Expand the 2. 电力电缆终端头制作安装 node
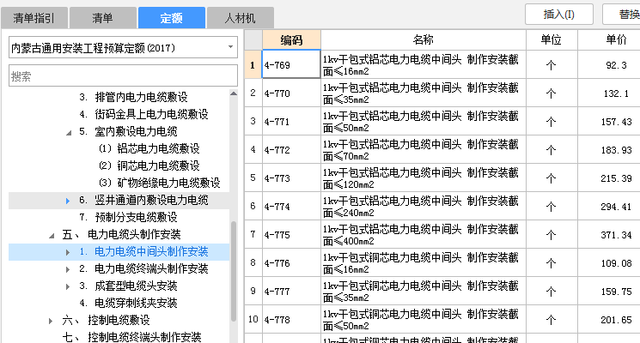 click(x=68, y=269)
